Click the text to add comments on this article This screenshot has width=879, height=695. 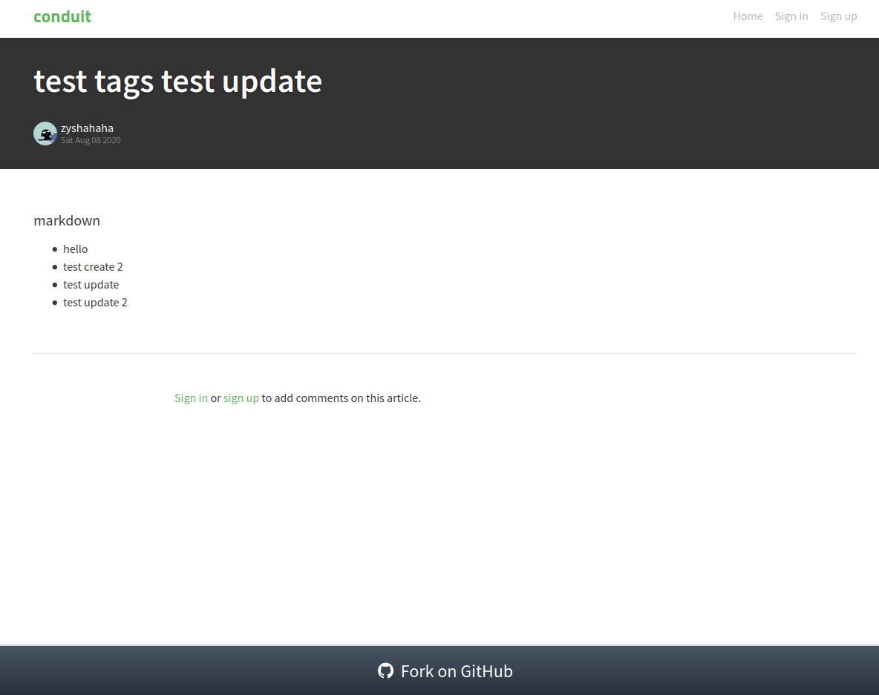[x=342, y=398]
